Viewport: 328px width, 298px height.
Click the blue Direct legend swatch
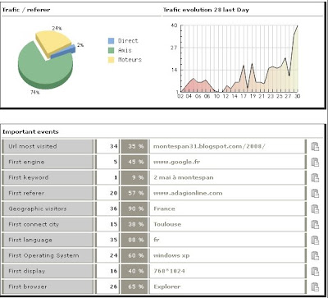point(111,41)
